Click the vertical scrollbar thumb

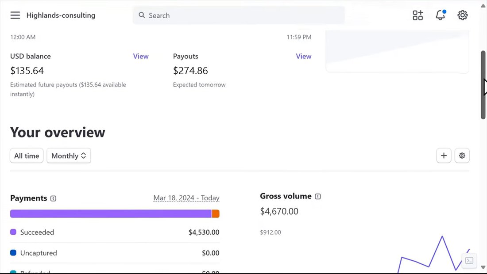483,85
